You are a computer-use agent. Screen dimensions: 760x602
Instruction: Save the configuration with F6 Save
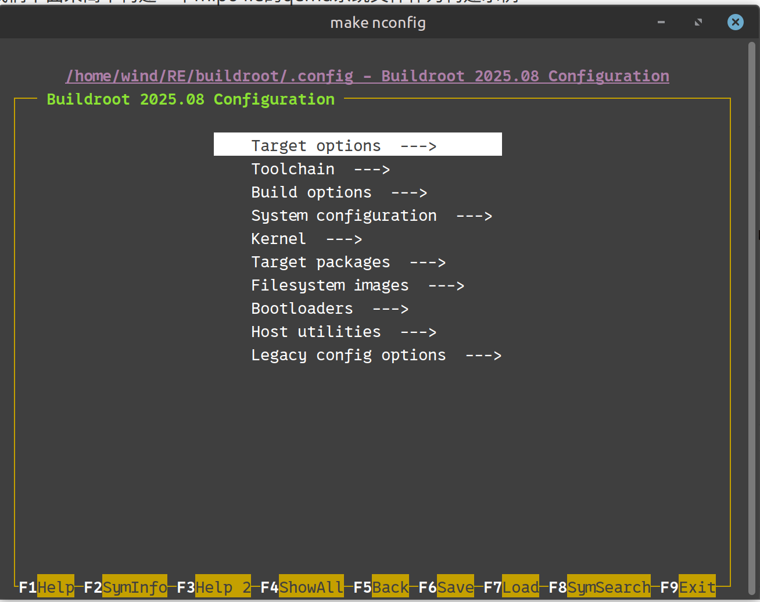tap(455, 587)
